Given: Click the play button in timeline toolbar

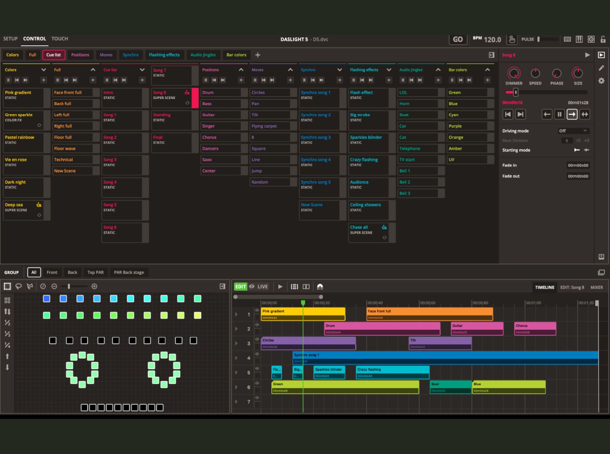Looking at the screenshot, I should (280, 286).
